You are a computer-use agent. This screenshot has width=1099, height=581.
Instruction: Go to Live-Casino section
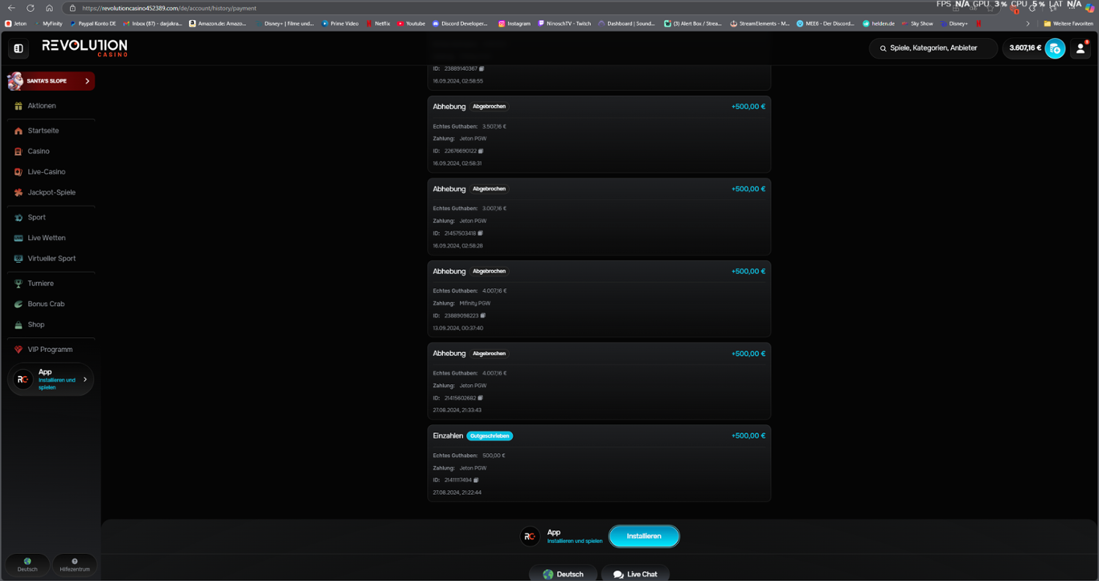(x=46, y=172)
